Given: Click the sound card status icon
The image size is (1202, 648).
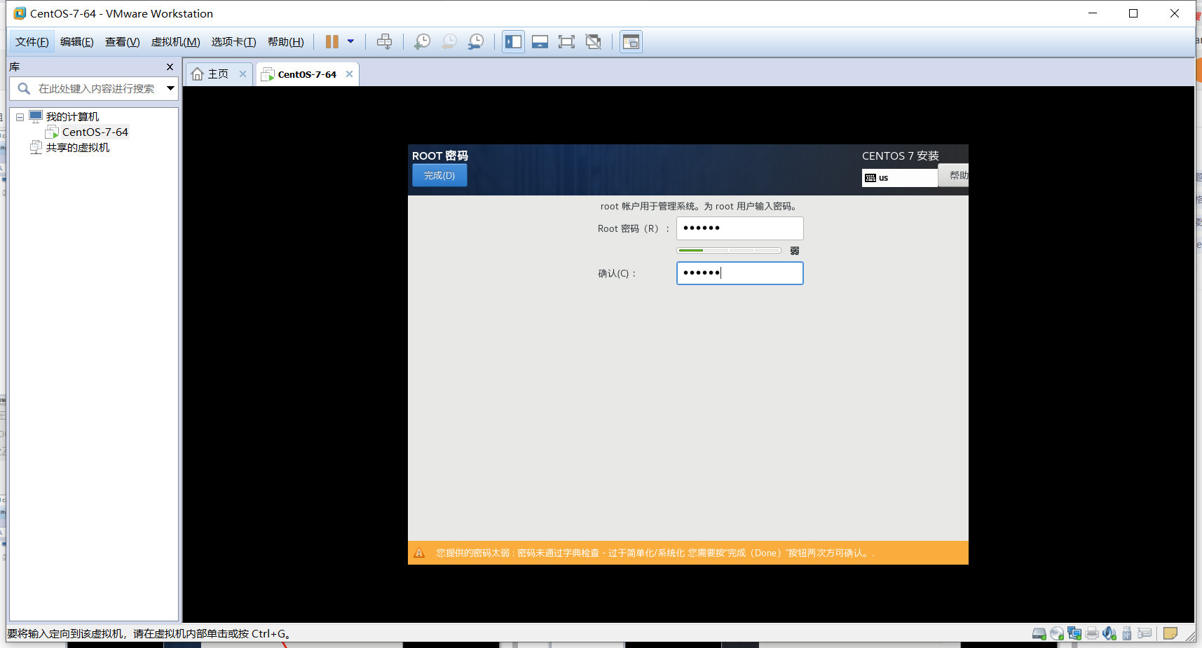Looking at the screenshot, I should click(1109, 634).
